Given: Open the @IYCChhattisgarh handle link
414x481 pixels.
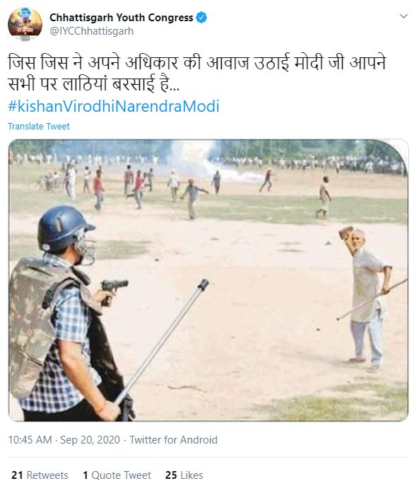Looking at the screenshot, I should tap(92, 31).
